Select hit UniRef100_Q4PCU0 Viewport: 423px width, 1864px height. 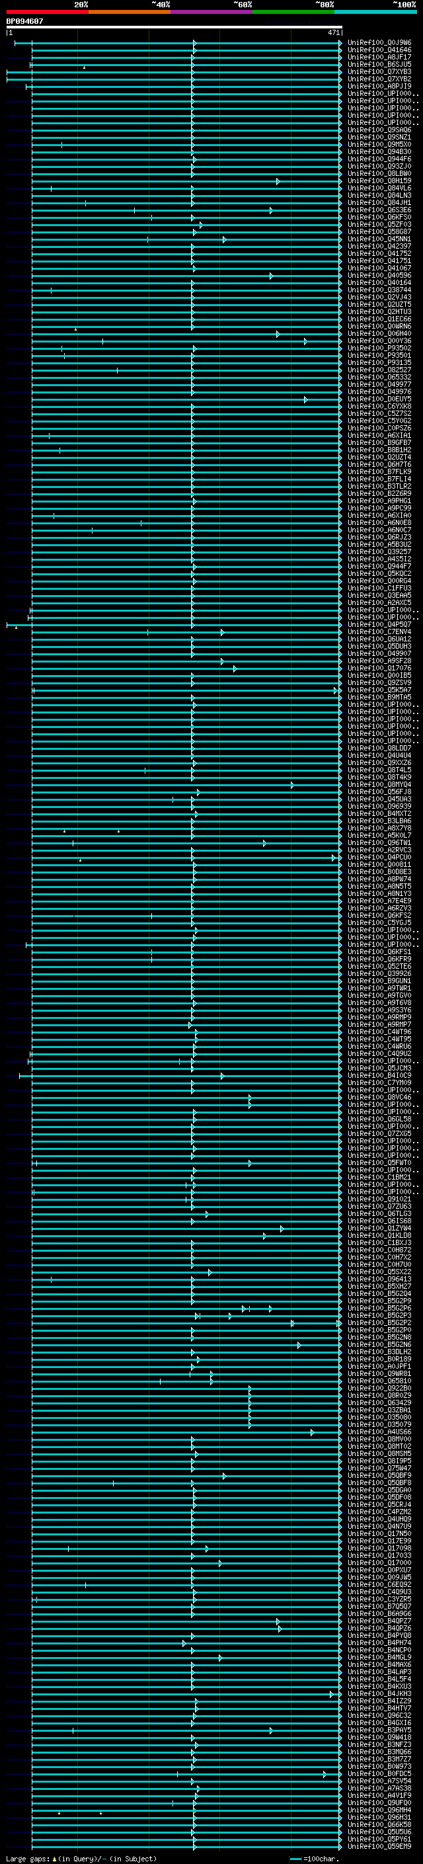pos(379,858)
